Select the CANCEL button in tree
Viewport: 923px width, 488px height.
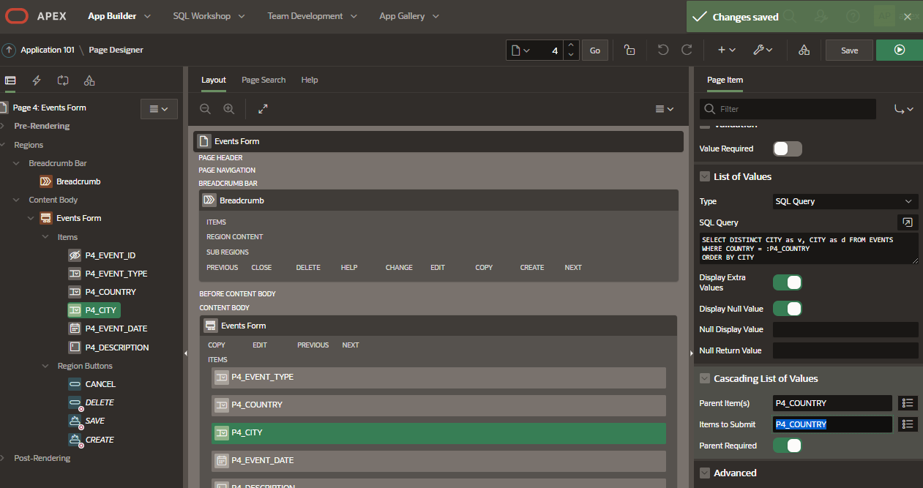pos(91,384)
